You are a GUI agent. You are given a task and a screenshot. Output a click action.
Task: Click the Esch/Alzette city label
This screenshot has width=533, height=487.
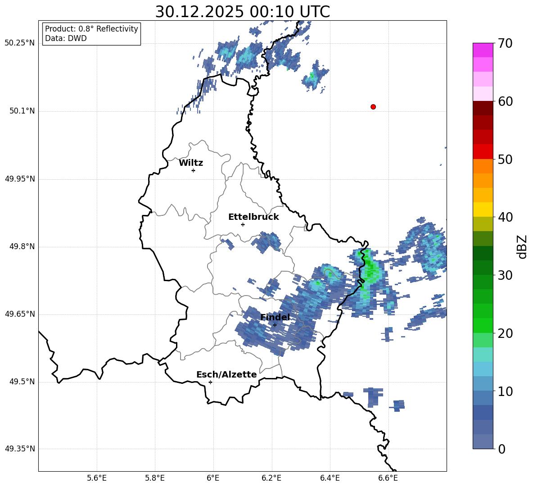coord(226,374)
